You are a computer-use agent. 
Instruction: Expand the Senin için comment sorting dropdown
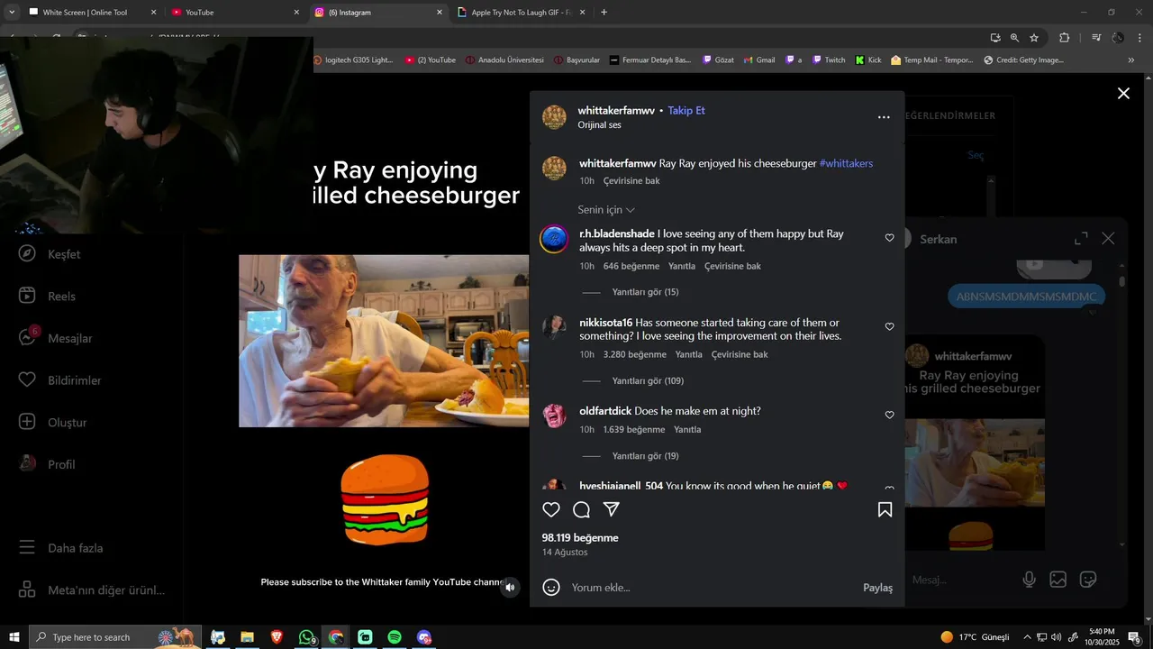606,210
